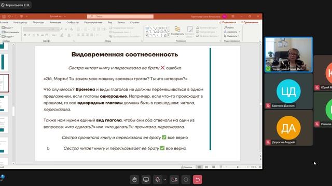Switch to reading view icon

tap(214, 167)
